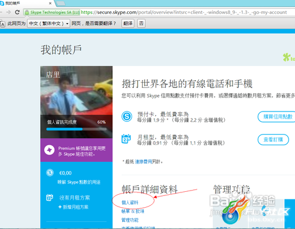Click 新增月租方案 link
Image resolution: width=295 pixels, height=229 pixels.
(74, 207)
